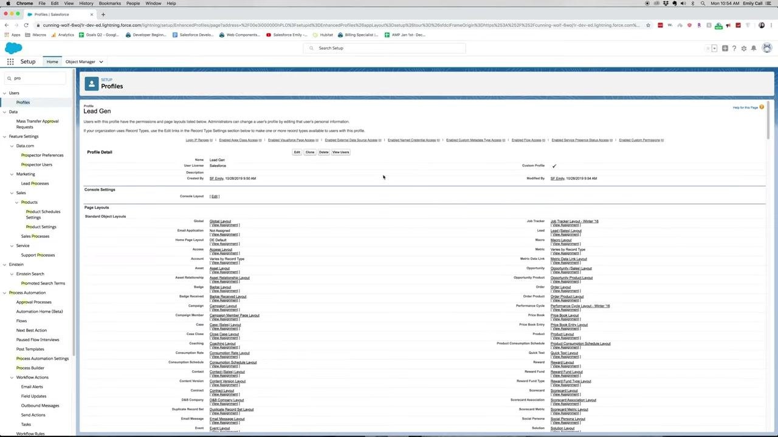Open the App Launcher grid icon
Image resolution: width=778 pixels, height=437 pixels.
[x=10, y=62]
